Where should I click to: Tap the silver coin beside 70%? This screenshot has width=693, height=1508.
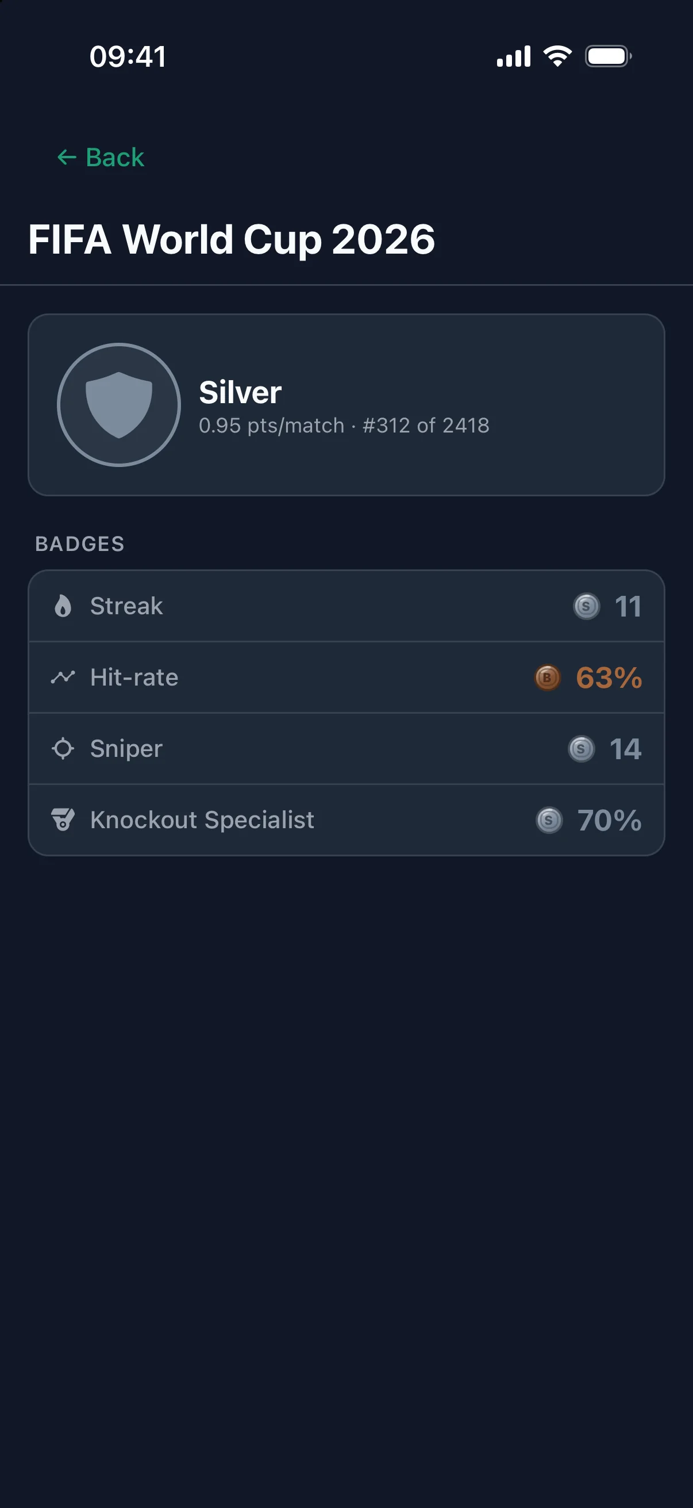tap(549, 820)
